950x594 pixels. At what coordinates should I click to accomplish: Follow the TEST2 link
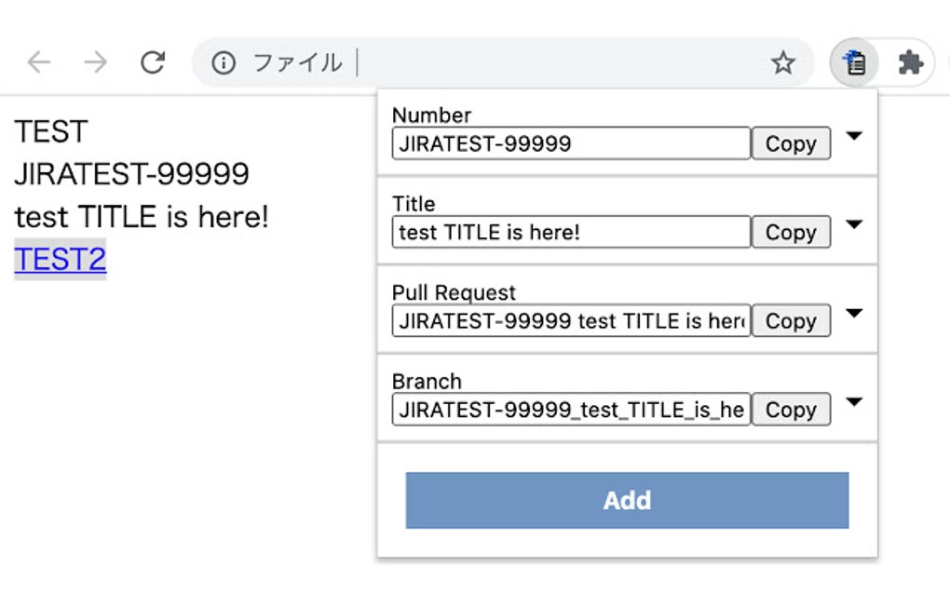coord(60,260)
